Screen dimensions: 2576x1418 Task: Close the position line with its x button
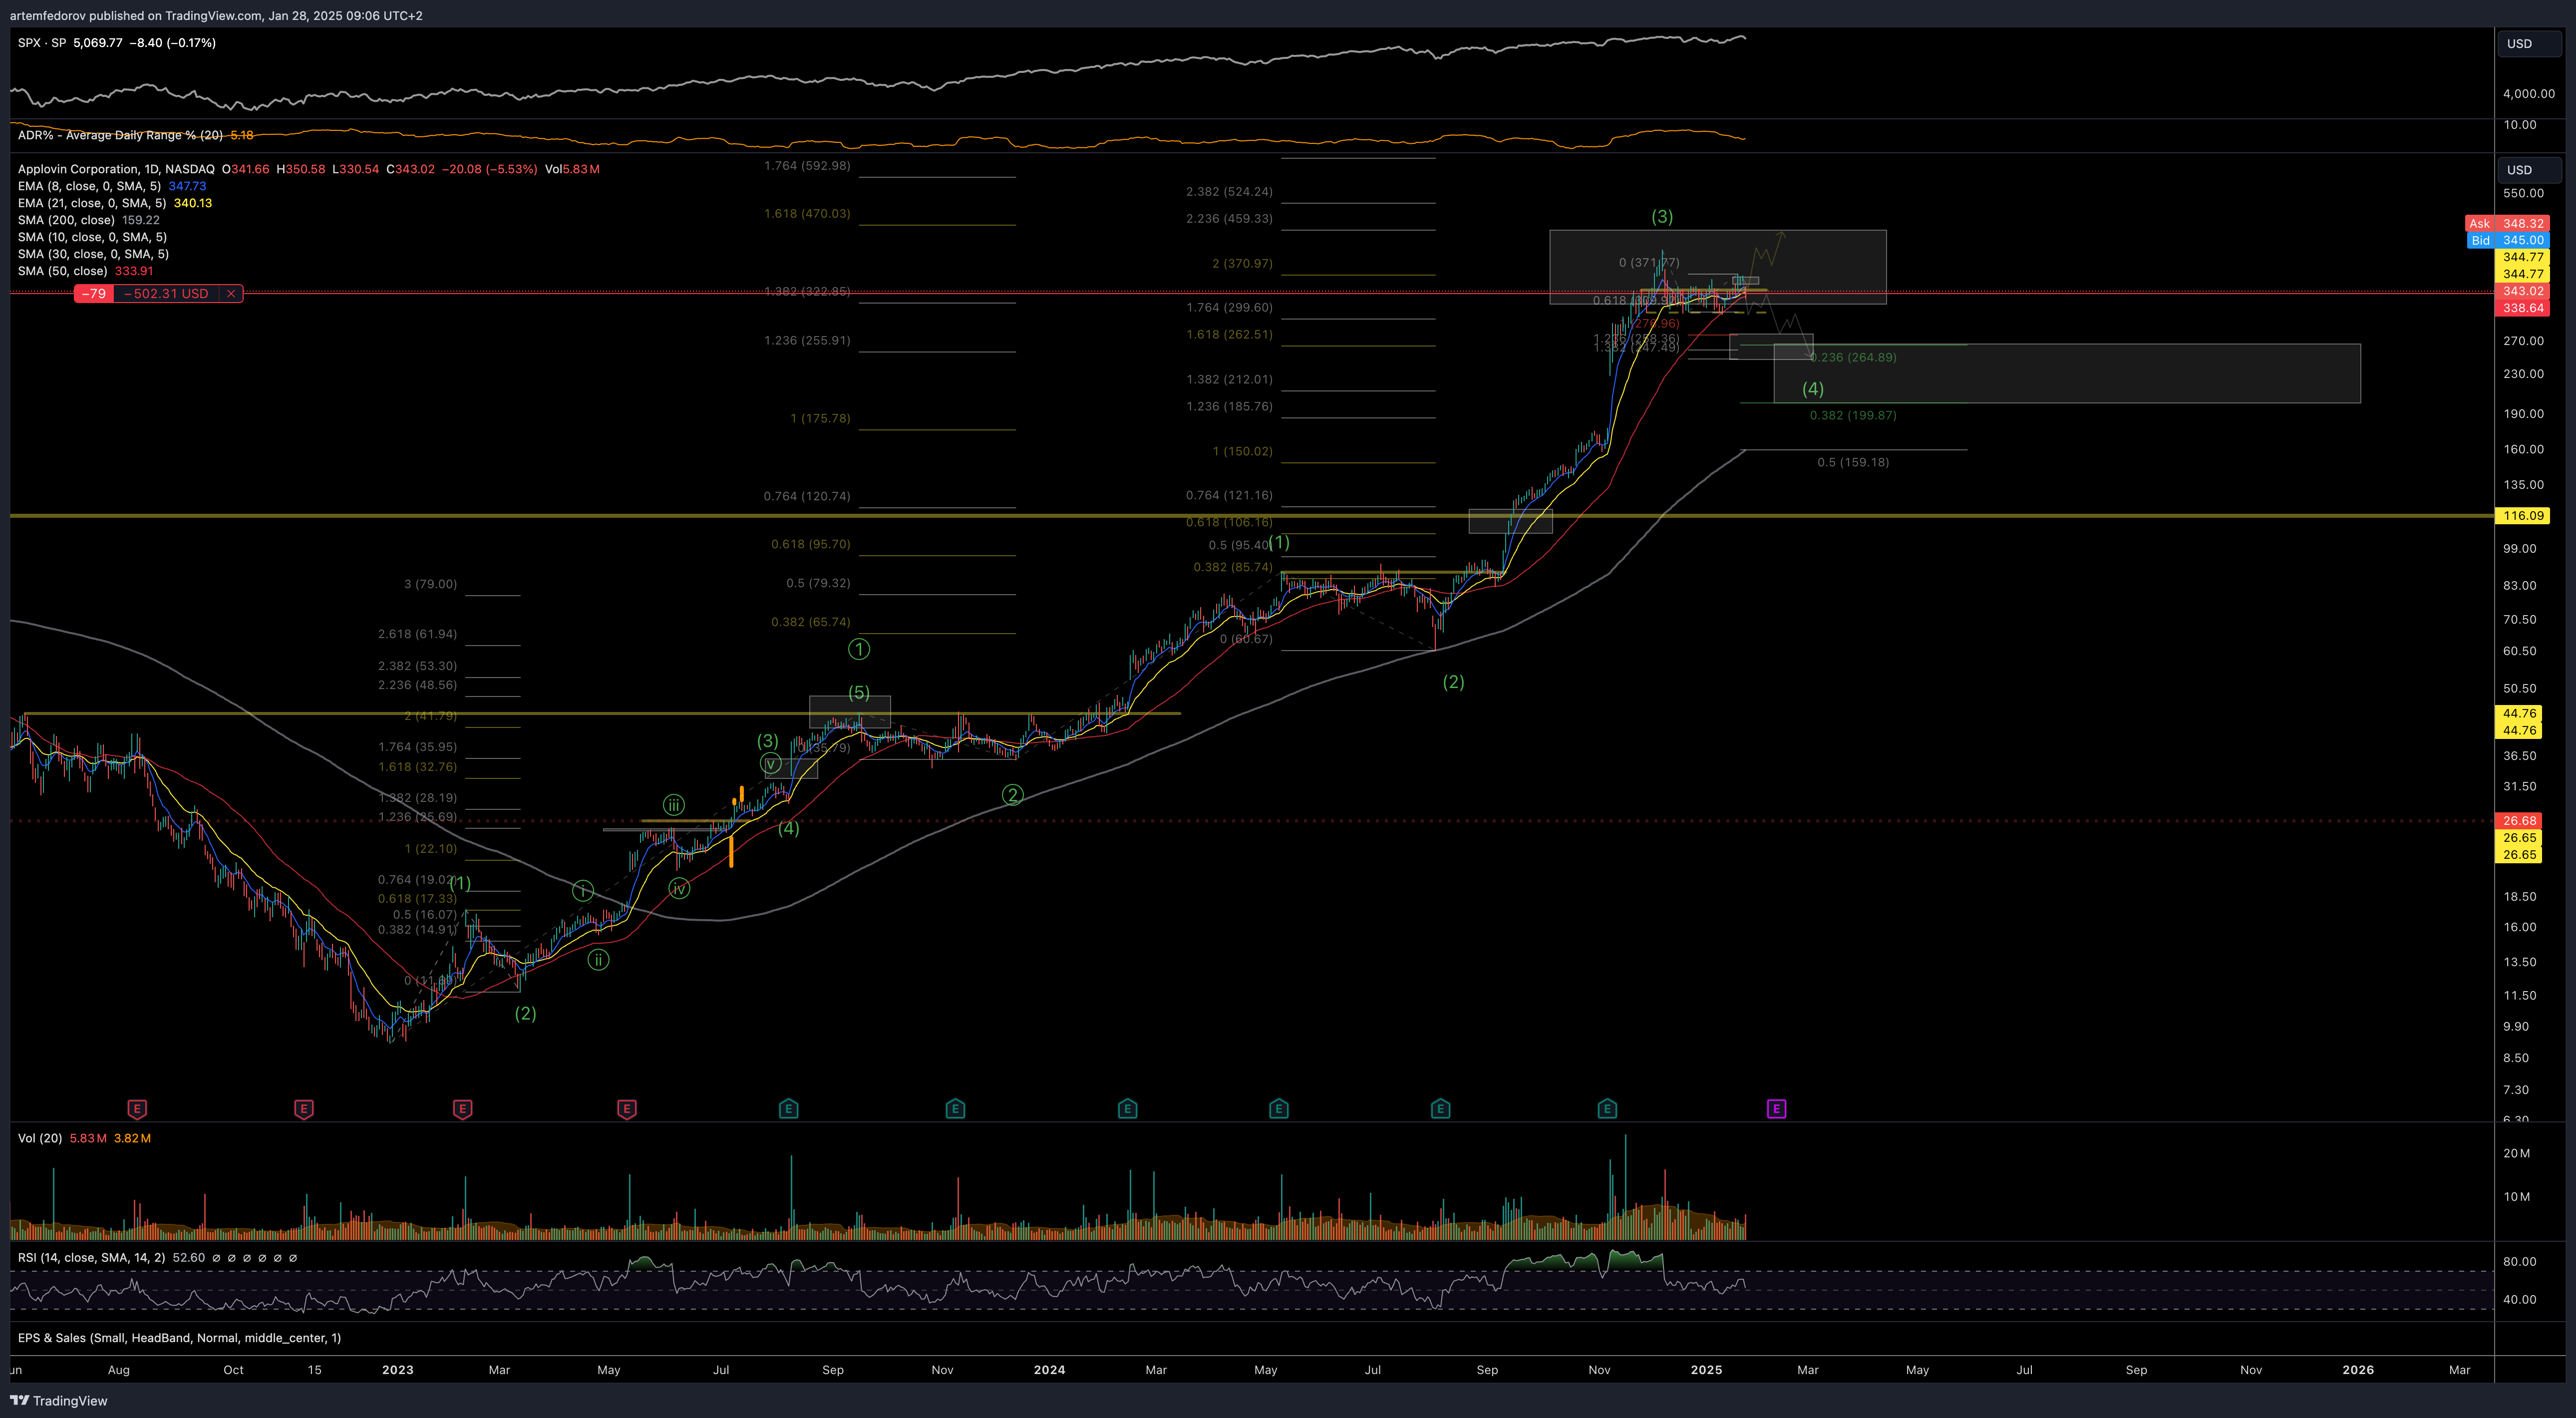click(x=231, y=294)
